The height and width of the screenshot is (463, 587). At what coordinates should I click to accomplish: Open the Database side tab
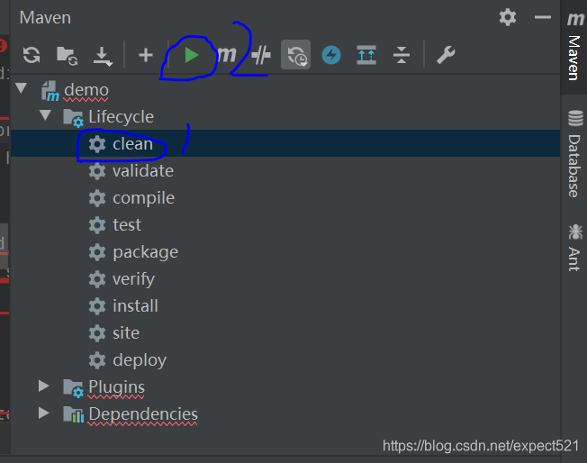coord(573,154)
